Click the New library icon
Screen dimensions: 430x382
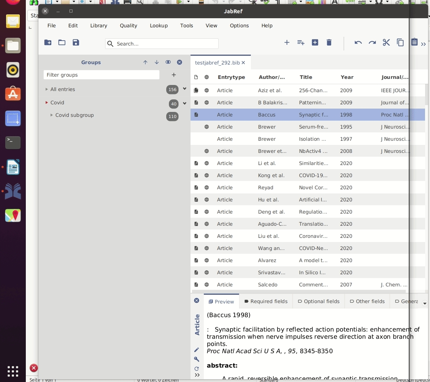pos(48,42)
